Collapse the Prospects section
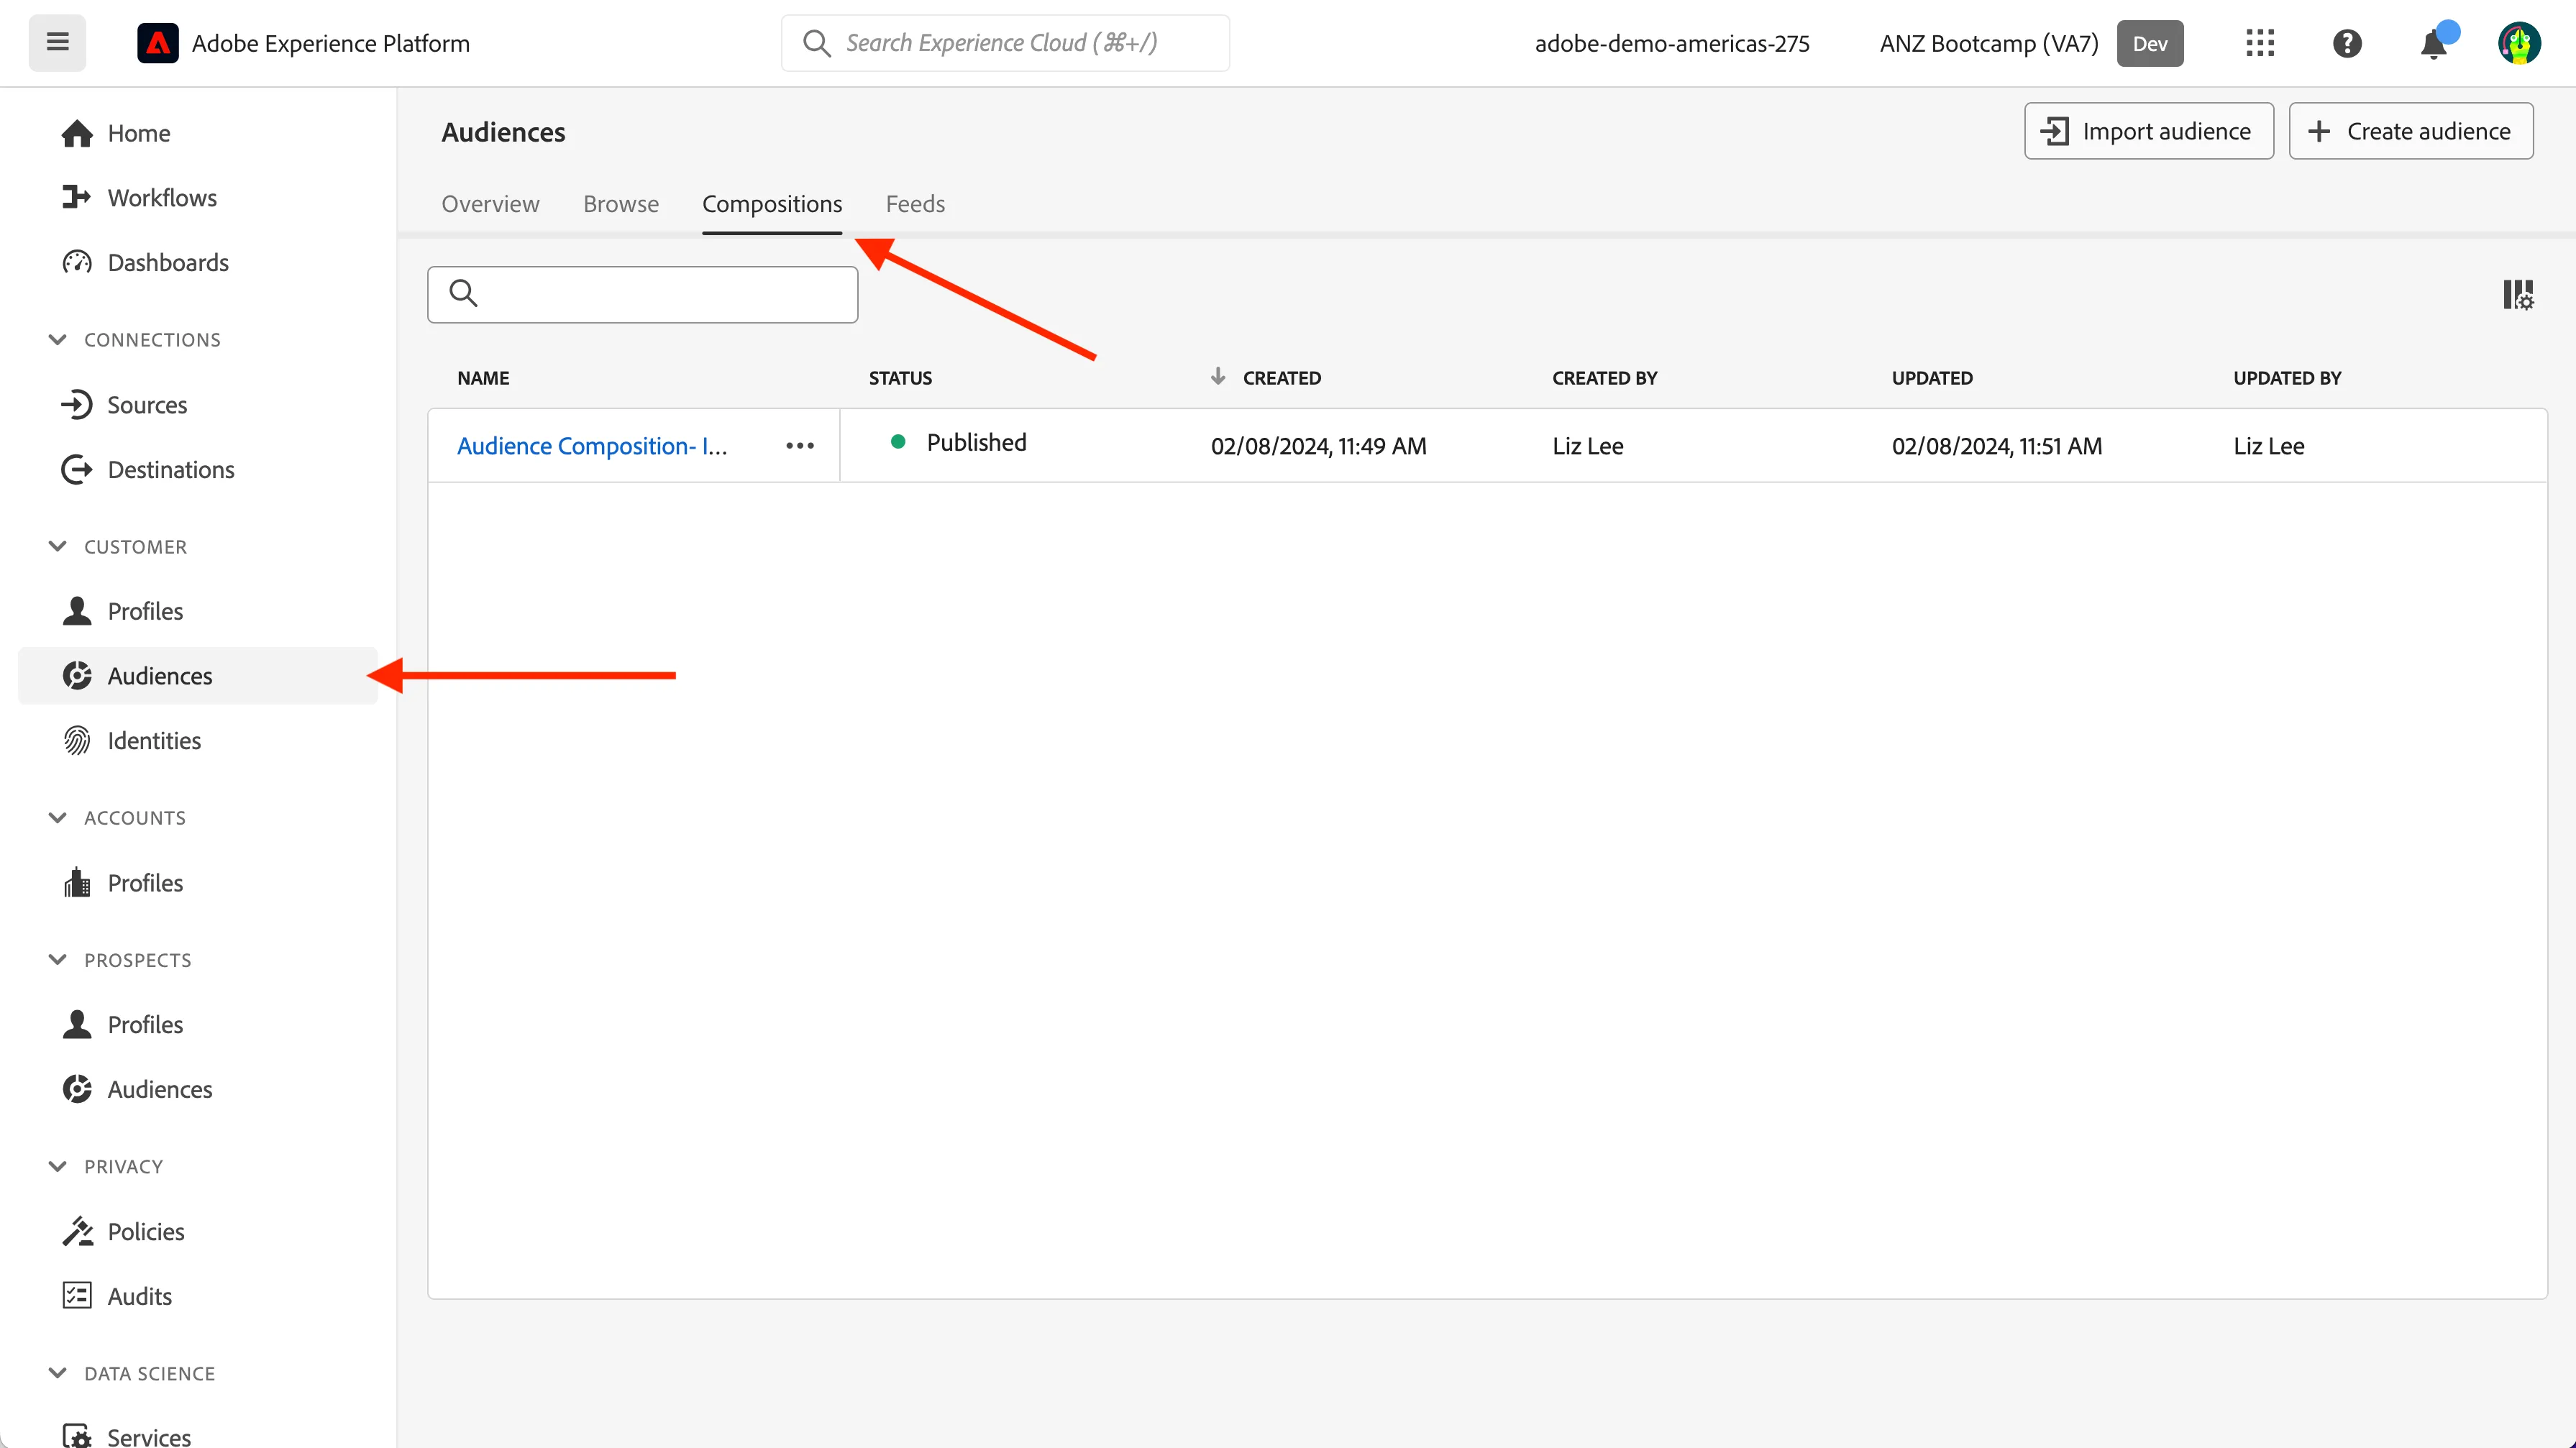The image size is (2576, 1448). click(x=58, y=960)
